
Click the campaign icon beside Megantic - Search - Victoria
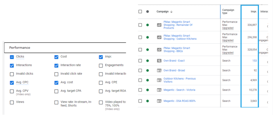[x=159, y=90]
